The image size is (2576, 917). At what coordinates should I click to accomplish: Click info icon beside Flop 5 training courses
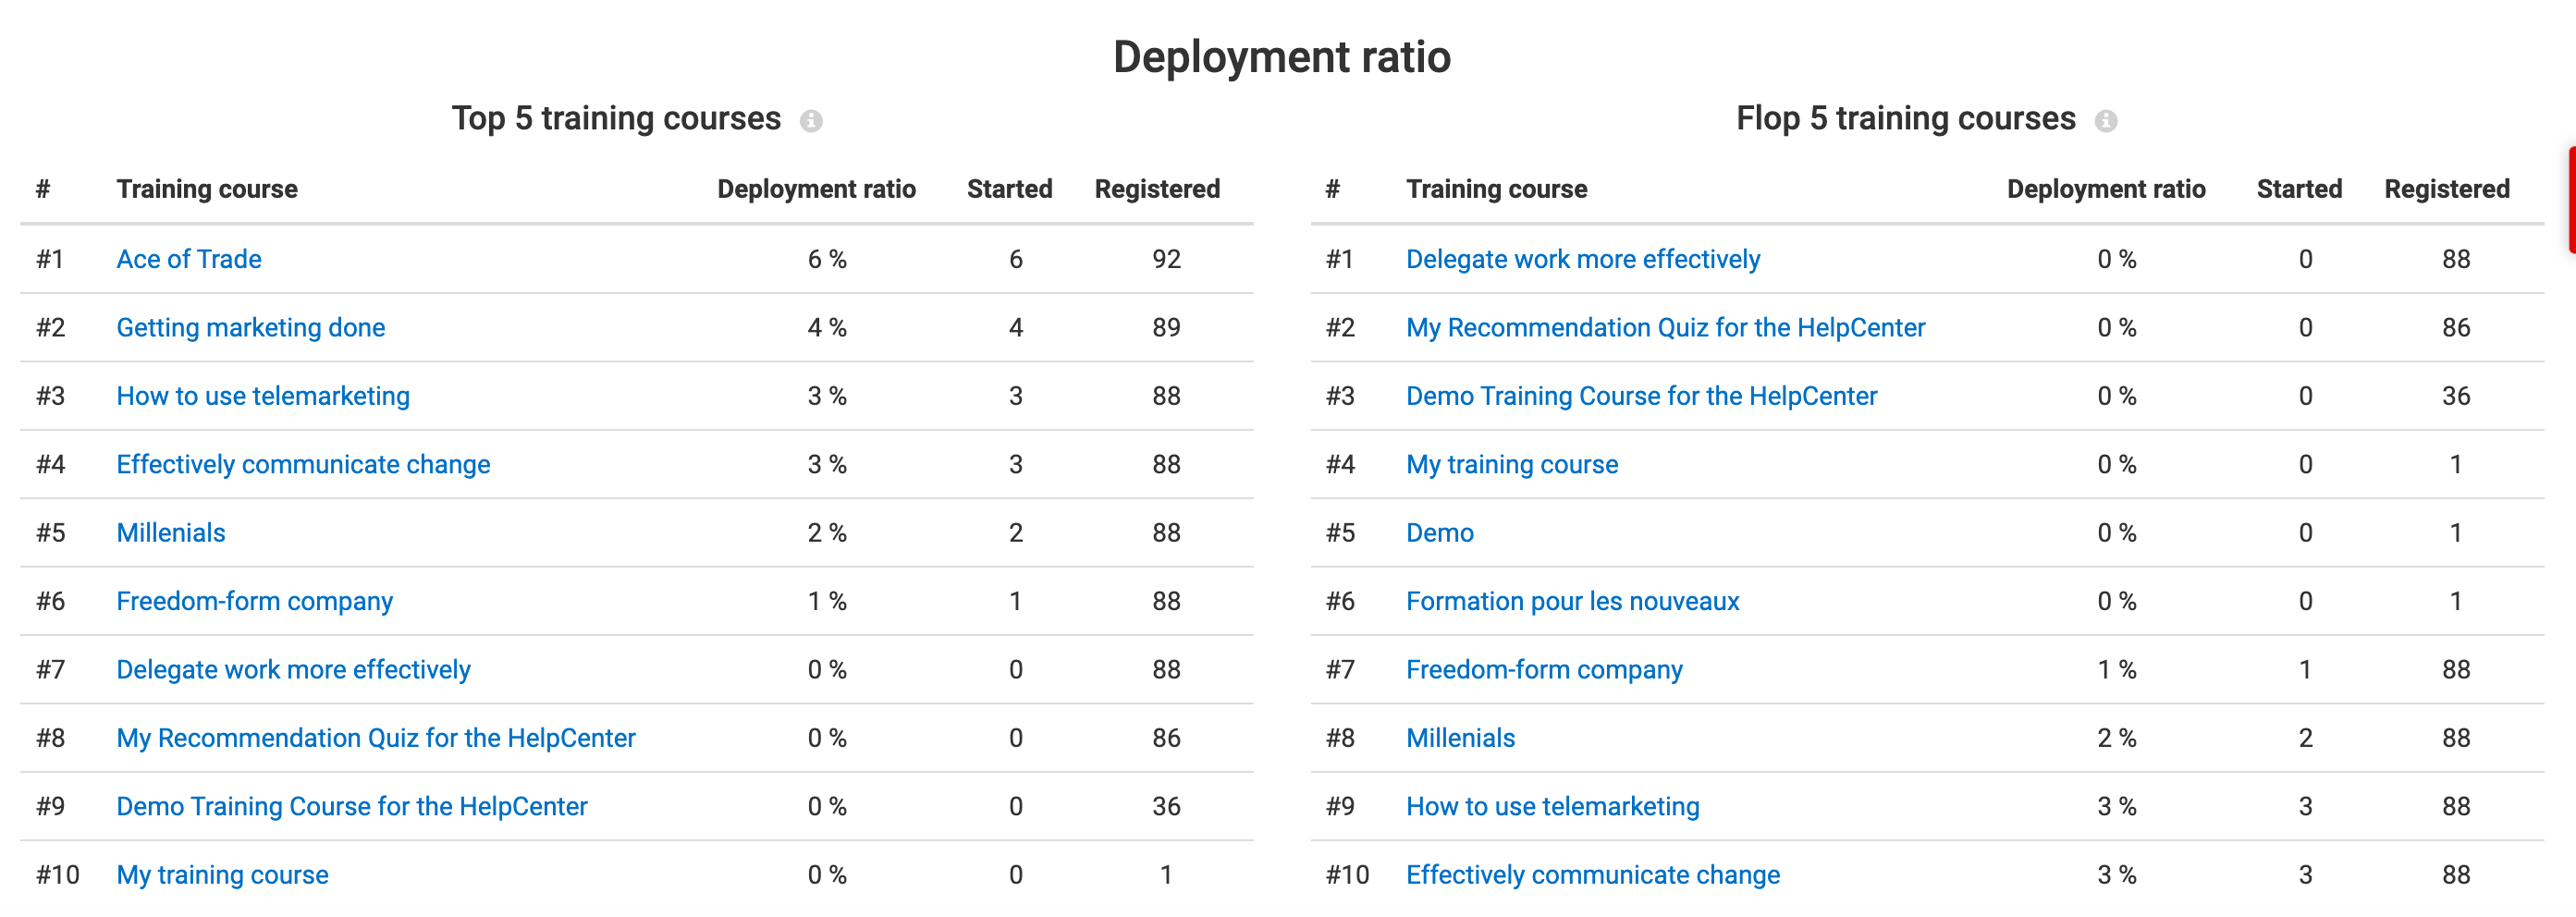(2105, 121)
